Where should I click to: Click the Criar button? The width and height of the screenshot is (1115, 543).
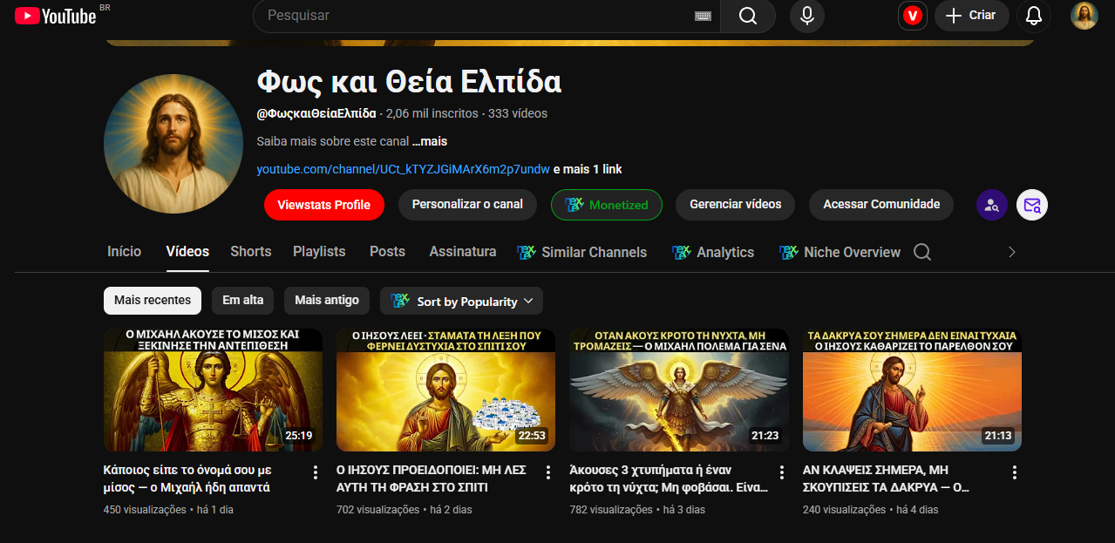972,16
